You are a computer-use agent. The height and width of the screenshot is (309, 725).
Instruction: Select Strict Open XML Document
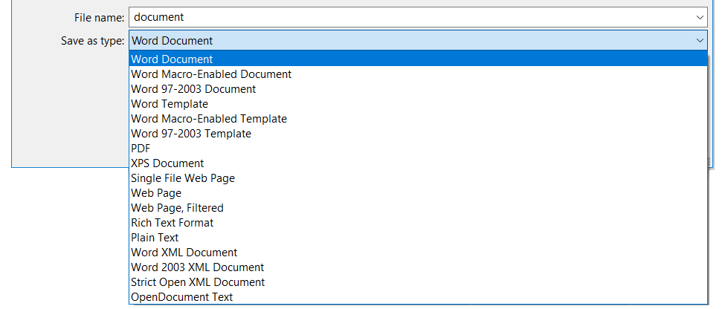click(x=418, y=282)
